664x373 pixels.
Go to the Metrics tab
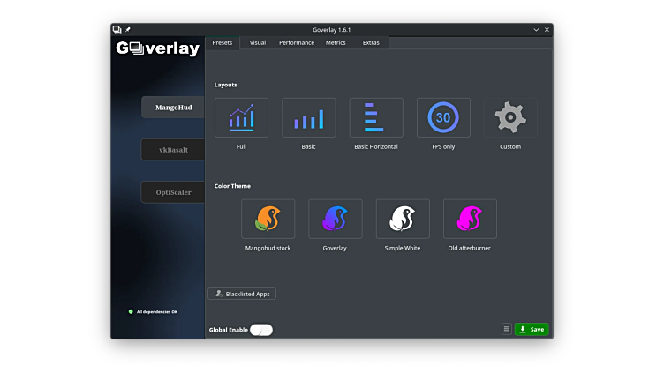336,42
